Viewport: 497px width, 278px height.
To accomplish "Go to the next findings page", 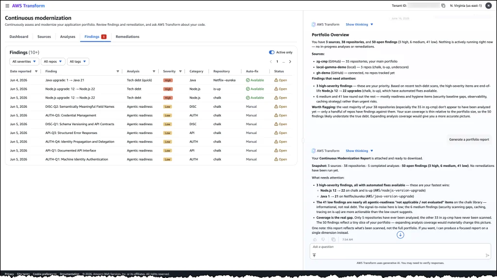I will (x=290, y=62).
